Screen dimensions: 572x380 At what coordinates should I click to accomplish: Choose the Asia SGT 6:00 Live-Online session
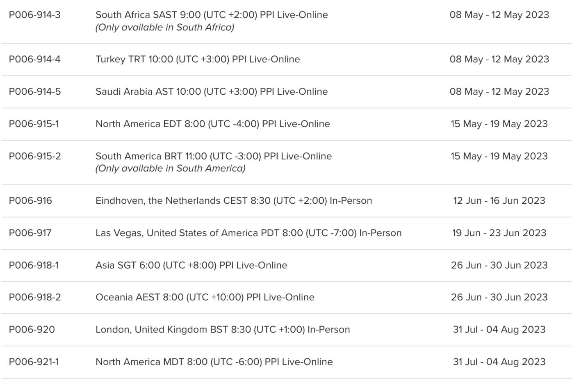[191, 265]
